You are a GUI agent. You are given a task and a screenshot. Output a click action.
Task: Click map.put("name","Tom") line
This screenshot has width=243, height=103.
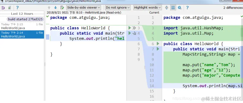tap(209, 65)
